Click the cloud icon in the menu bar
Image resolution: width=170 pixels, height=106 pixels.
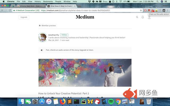tap(97, 1)
